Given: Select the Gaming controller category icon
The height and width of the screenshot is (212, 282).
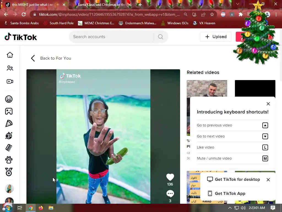Looking at the screenshot, I should click(9, 111).
